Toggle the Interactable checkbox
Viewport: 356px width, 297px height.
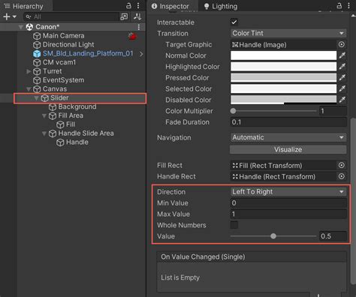pos(234,22)
